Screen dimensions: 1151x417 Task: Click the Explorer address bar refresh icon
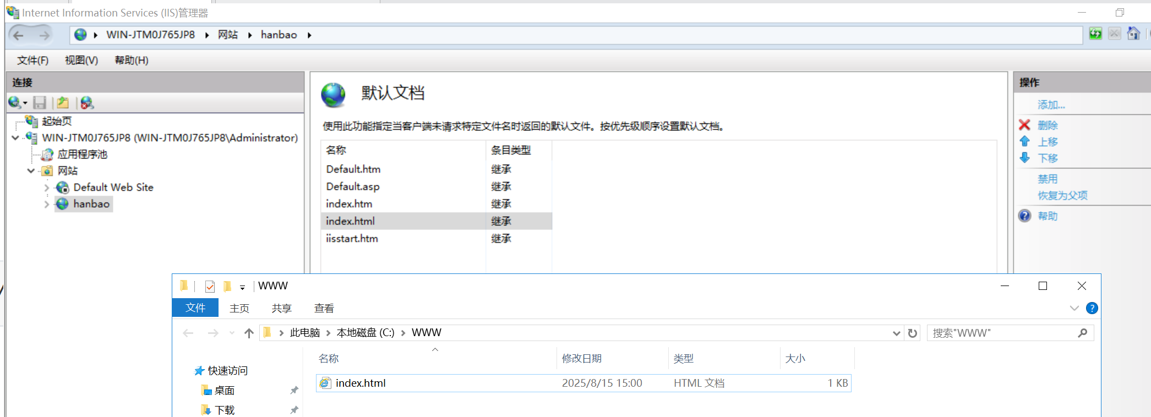click(x=913, y=333)
